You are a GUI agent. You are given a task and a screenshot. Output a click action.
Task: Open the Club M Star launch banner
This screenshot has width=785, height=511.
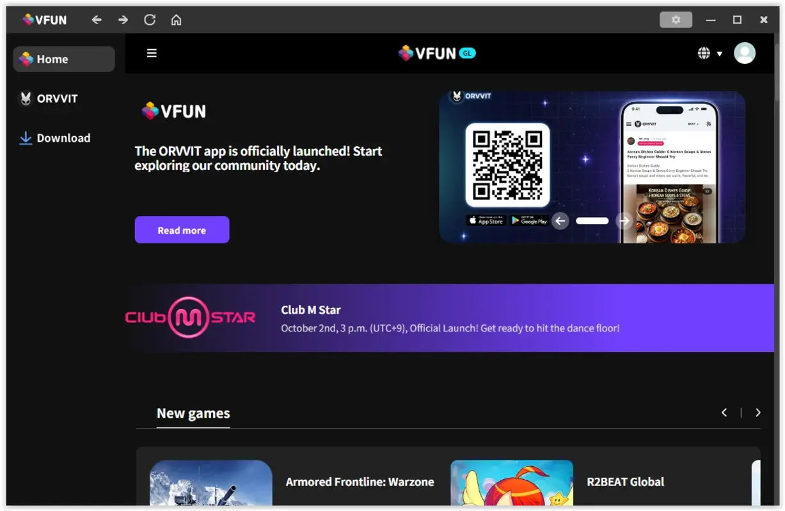coord(448,318)
